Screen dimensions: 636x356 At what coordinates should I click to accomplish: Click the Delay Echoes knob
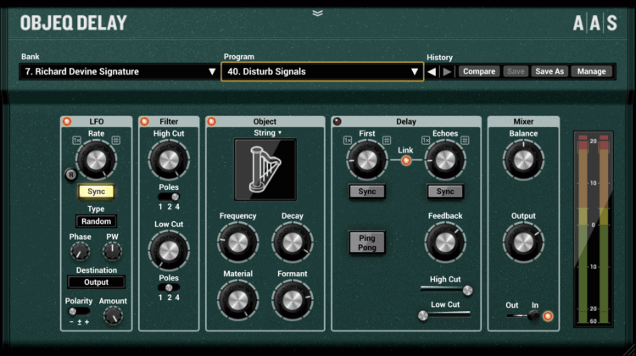coord(445,160)
